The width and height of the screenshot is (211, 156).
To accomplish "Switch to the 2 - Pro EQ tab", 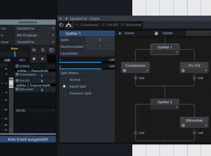I will coord(110,25).
